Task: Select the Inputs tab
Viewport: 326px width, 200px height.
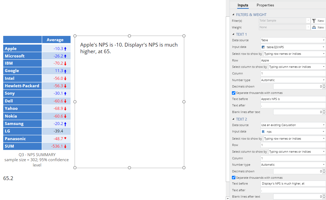Action: pos(243,5)
